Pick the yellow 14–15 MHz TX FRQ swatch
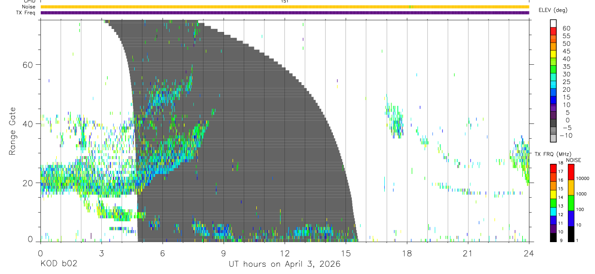 click(x=553, y=194)
